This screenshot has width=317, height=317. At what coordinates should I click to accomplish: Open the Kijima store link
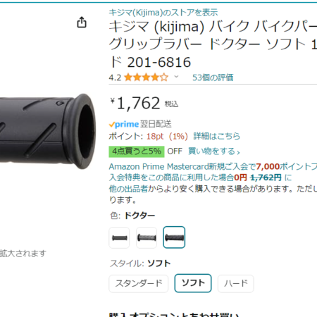[x=163, y=13]
